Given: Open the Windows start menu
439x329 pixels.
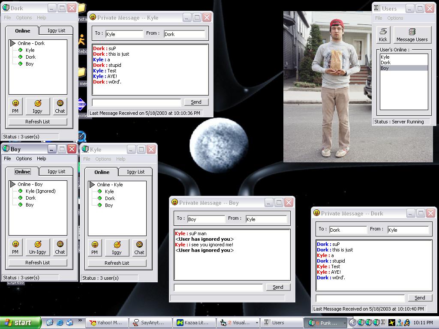Looking at the screenshot, I should coord(21,323).
